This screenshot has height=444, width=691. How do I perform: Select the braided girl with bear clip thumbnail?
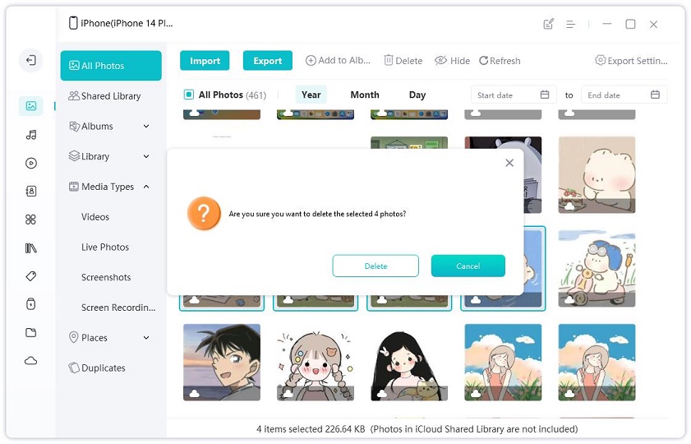[316, 363]
